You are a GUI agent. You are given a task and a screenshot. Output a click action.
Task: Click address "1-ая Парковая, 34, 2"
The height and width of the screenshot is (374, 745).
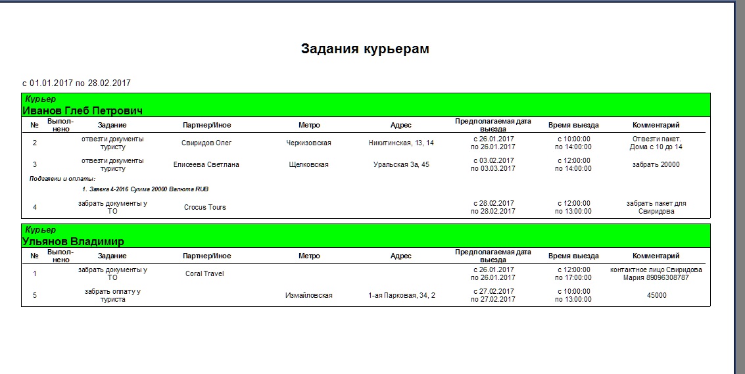coord(402,296)
